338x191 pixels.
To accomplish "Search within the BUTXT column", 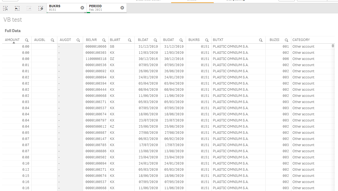I will tap(261, 40).
